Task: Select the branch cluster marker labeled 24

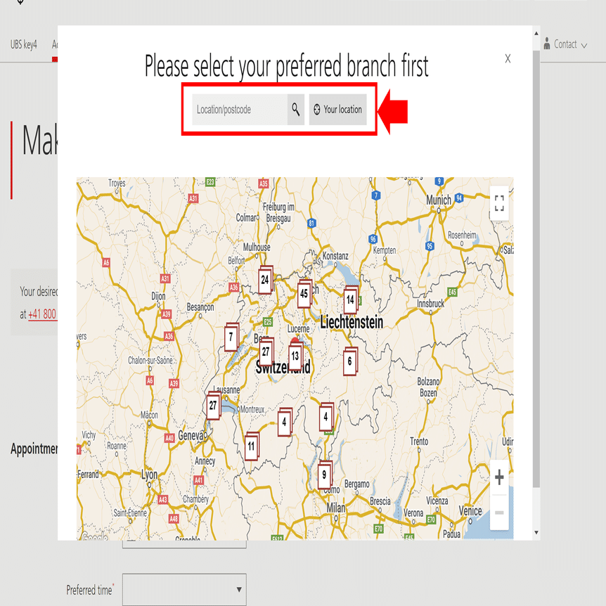Action: tap(265, 280)
